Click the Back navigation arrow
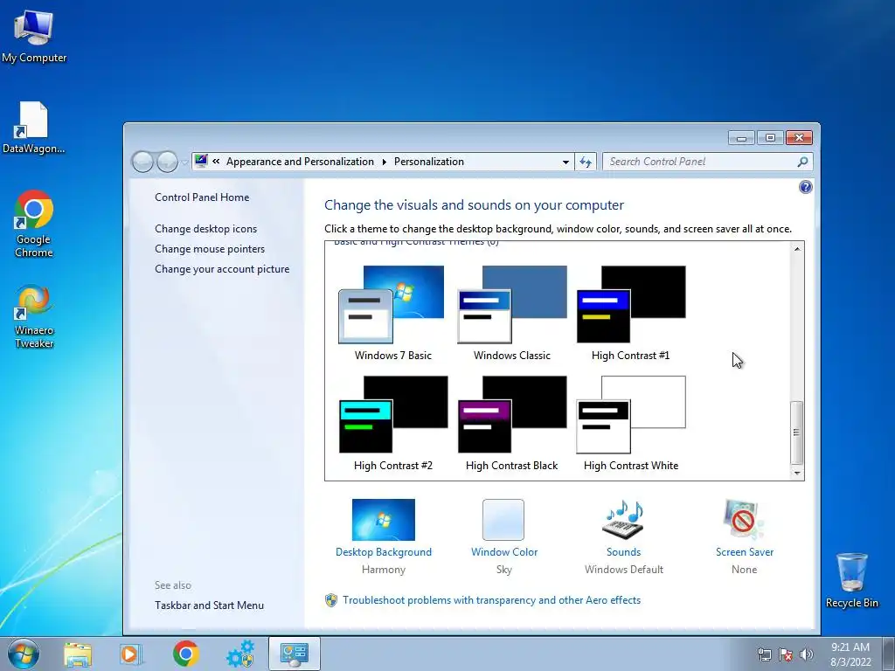 (142, 162)
